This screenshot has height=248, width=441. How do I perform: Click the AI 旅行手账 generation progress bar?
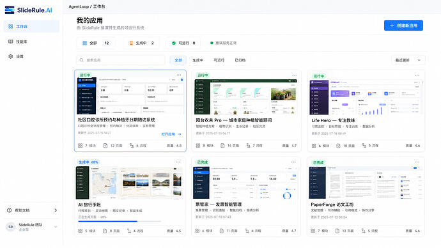(120, 221)
